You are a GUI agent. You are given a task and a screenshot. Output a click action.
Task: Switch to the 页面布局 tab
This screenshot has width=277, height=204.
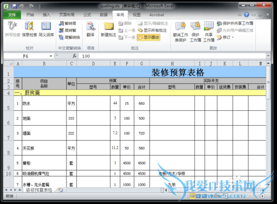click(66, 15)
